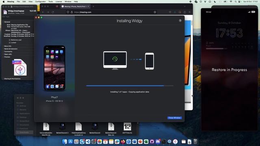This screenshot has width=260, height=146.
Task: Toggle the Locked checkbox in Info window
Action: (x=9, y=43)
